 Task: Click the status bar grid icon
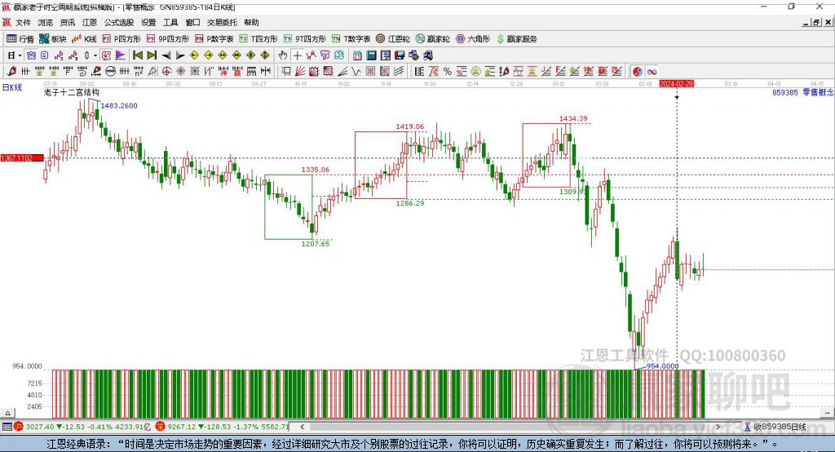click(x=7, y=427)
